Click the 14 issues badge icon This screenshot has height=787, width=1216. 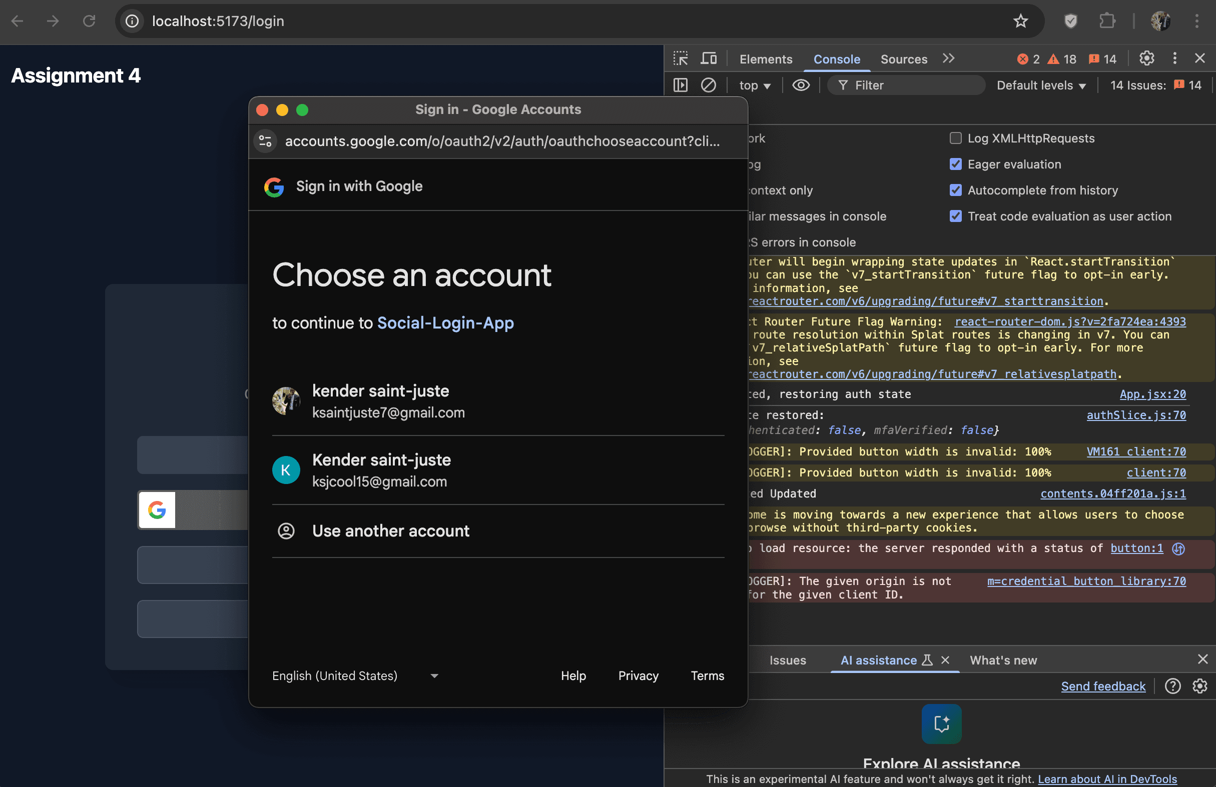pos(1101,59)
